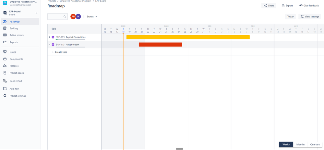
Task: Click the Export button label
Action: [x=289, y=6]
